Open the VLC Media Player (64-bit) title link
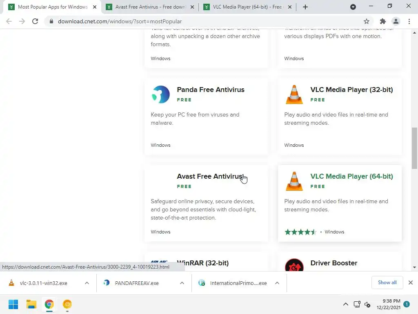 351,177
